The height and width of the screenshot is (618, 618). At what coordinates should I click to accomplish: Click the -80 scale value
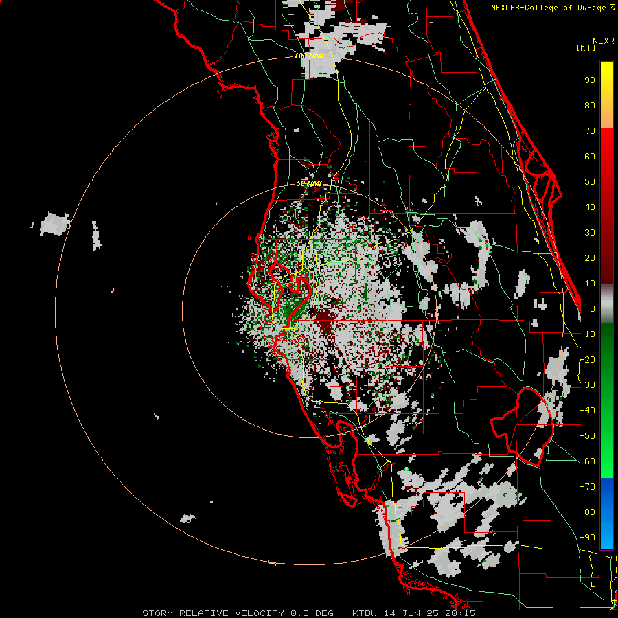587,512
